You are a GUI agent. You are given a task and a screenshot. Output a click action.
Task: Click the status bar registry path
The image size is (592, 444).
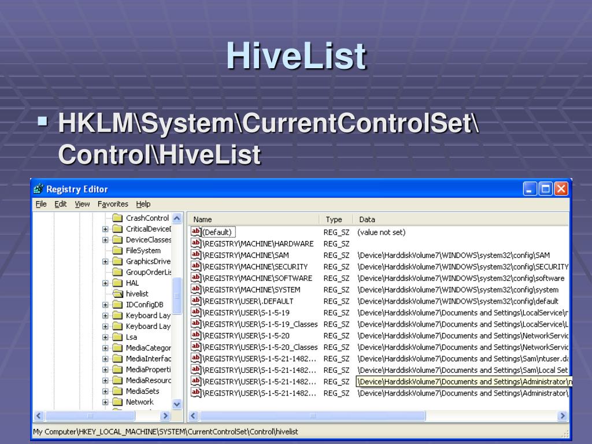165,431
